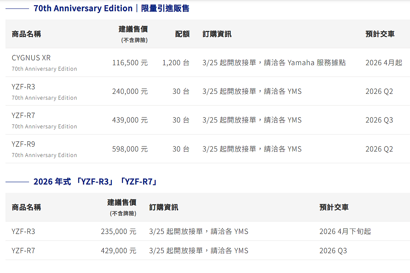Click the 2026 4月下旬起 delivery cell
Viewport: 410px width, 273px height.
(x=345, y=232)
